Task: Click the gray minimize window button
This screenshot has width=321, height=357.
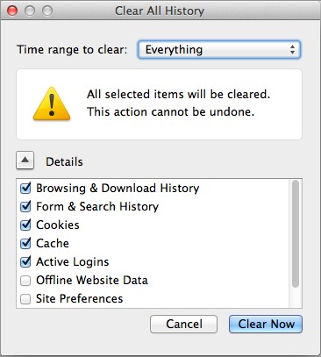Action: pos(30,11)
